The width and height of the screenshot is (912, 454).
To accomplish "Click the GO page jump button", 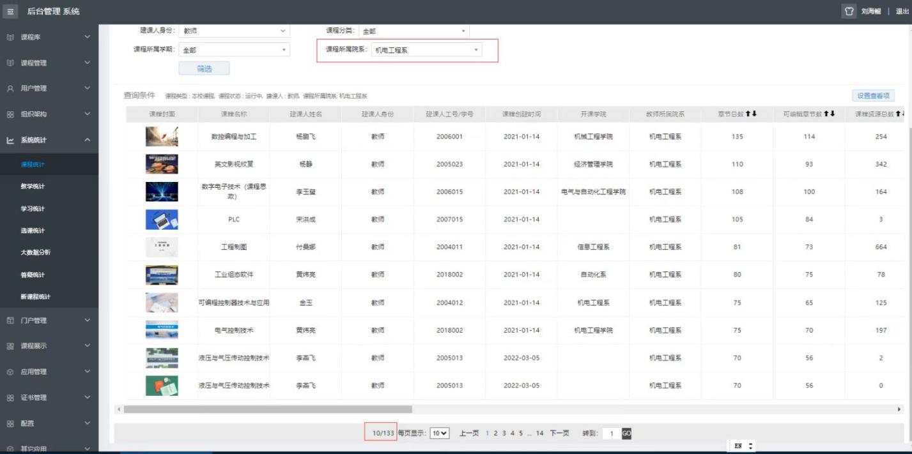I will (x=626, y=434).
